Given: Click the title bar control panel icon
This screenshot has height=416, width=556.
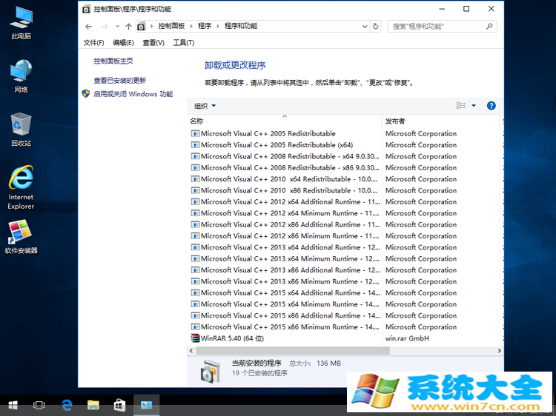Looking at the screenshot, I should pos(86,9).
